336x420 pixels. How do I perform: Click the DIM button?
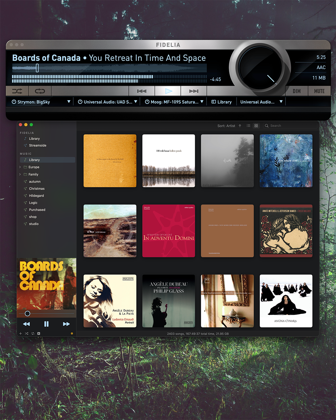coord(297,91)
